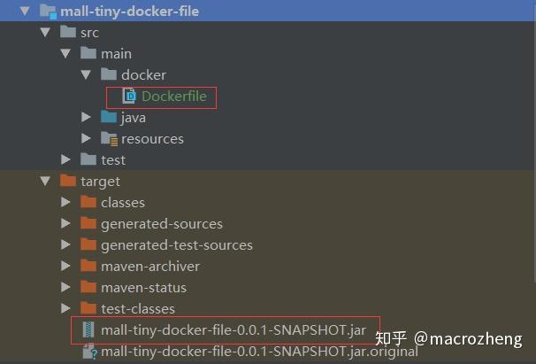Expand the generated-sources folder arrow

click(x=65, y=223)
